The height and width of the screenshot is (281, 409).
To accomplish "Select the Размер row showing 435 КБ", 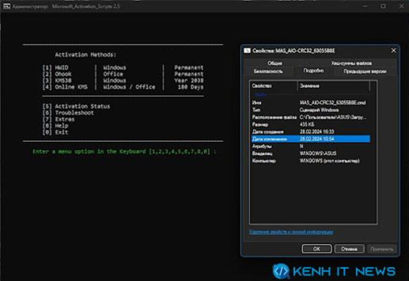I will 310,125.
